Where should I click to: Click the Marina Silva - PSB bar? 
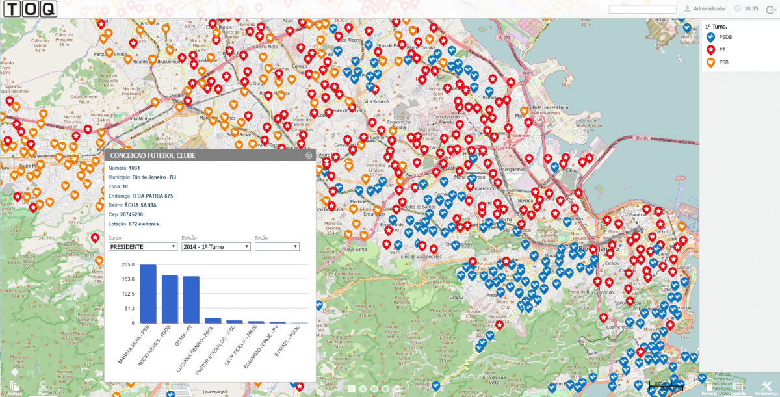[x=148, y=294]
